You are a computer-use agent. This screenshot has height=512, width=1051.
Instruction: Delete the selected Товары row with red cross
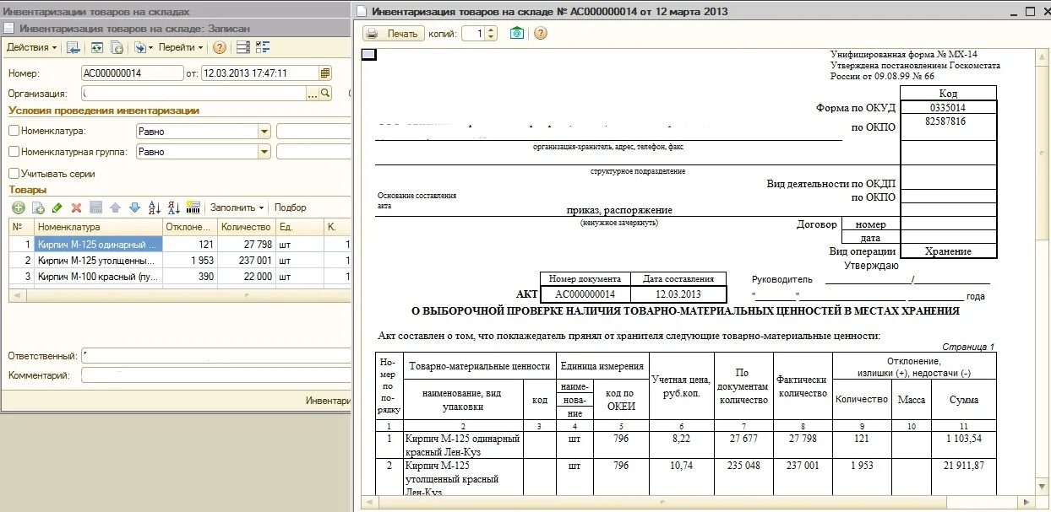(x=76, y=207)
